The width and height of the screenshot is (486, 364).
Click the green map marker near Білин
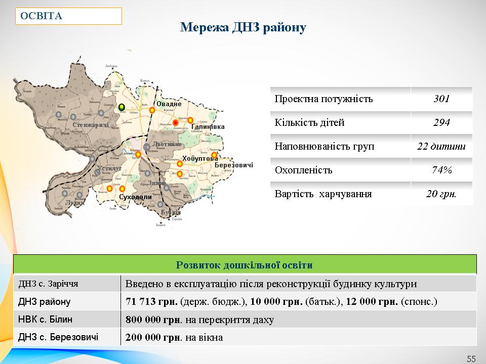121,107
